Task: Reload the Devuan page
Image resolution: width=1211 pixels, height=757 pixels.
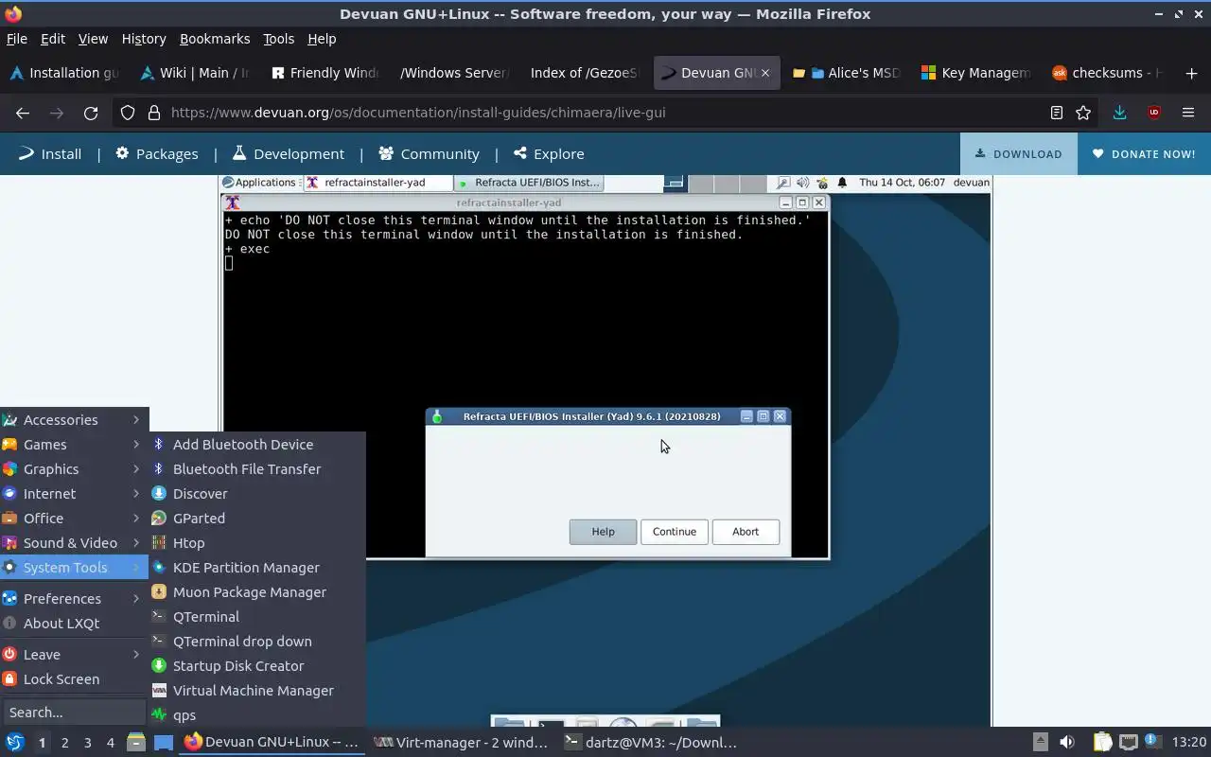Action: pyautogui.click(x=91, y=113)
